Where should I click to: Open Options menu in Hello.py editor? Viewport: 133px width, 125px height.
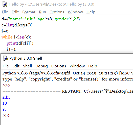coord(57,12)
